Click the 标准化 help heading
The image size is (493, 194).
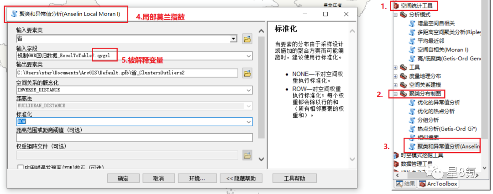[x=286, y=29]
